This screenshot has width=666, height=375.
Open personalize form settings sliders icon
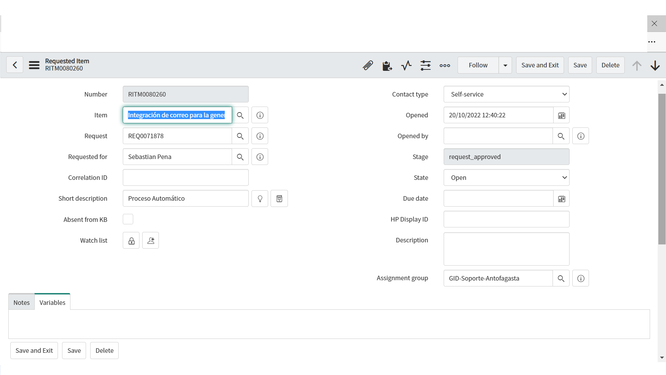click(425, 65)
